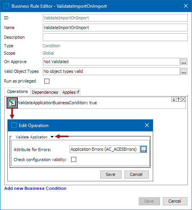Expand the Validate Application operation dropdown
192x210 pixels.
(52, 137)
